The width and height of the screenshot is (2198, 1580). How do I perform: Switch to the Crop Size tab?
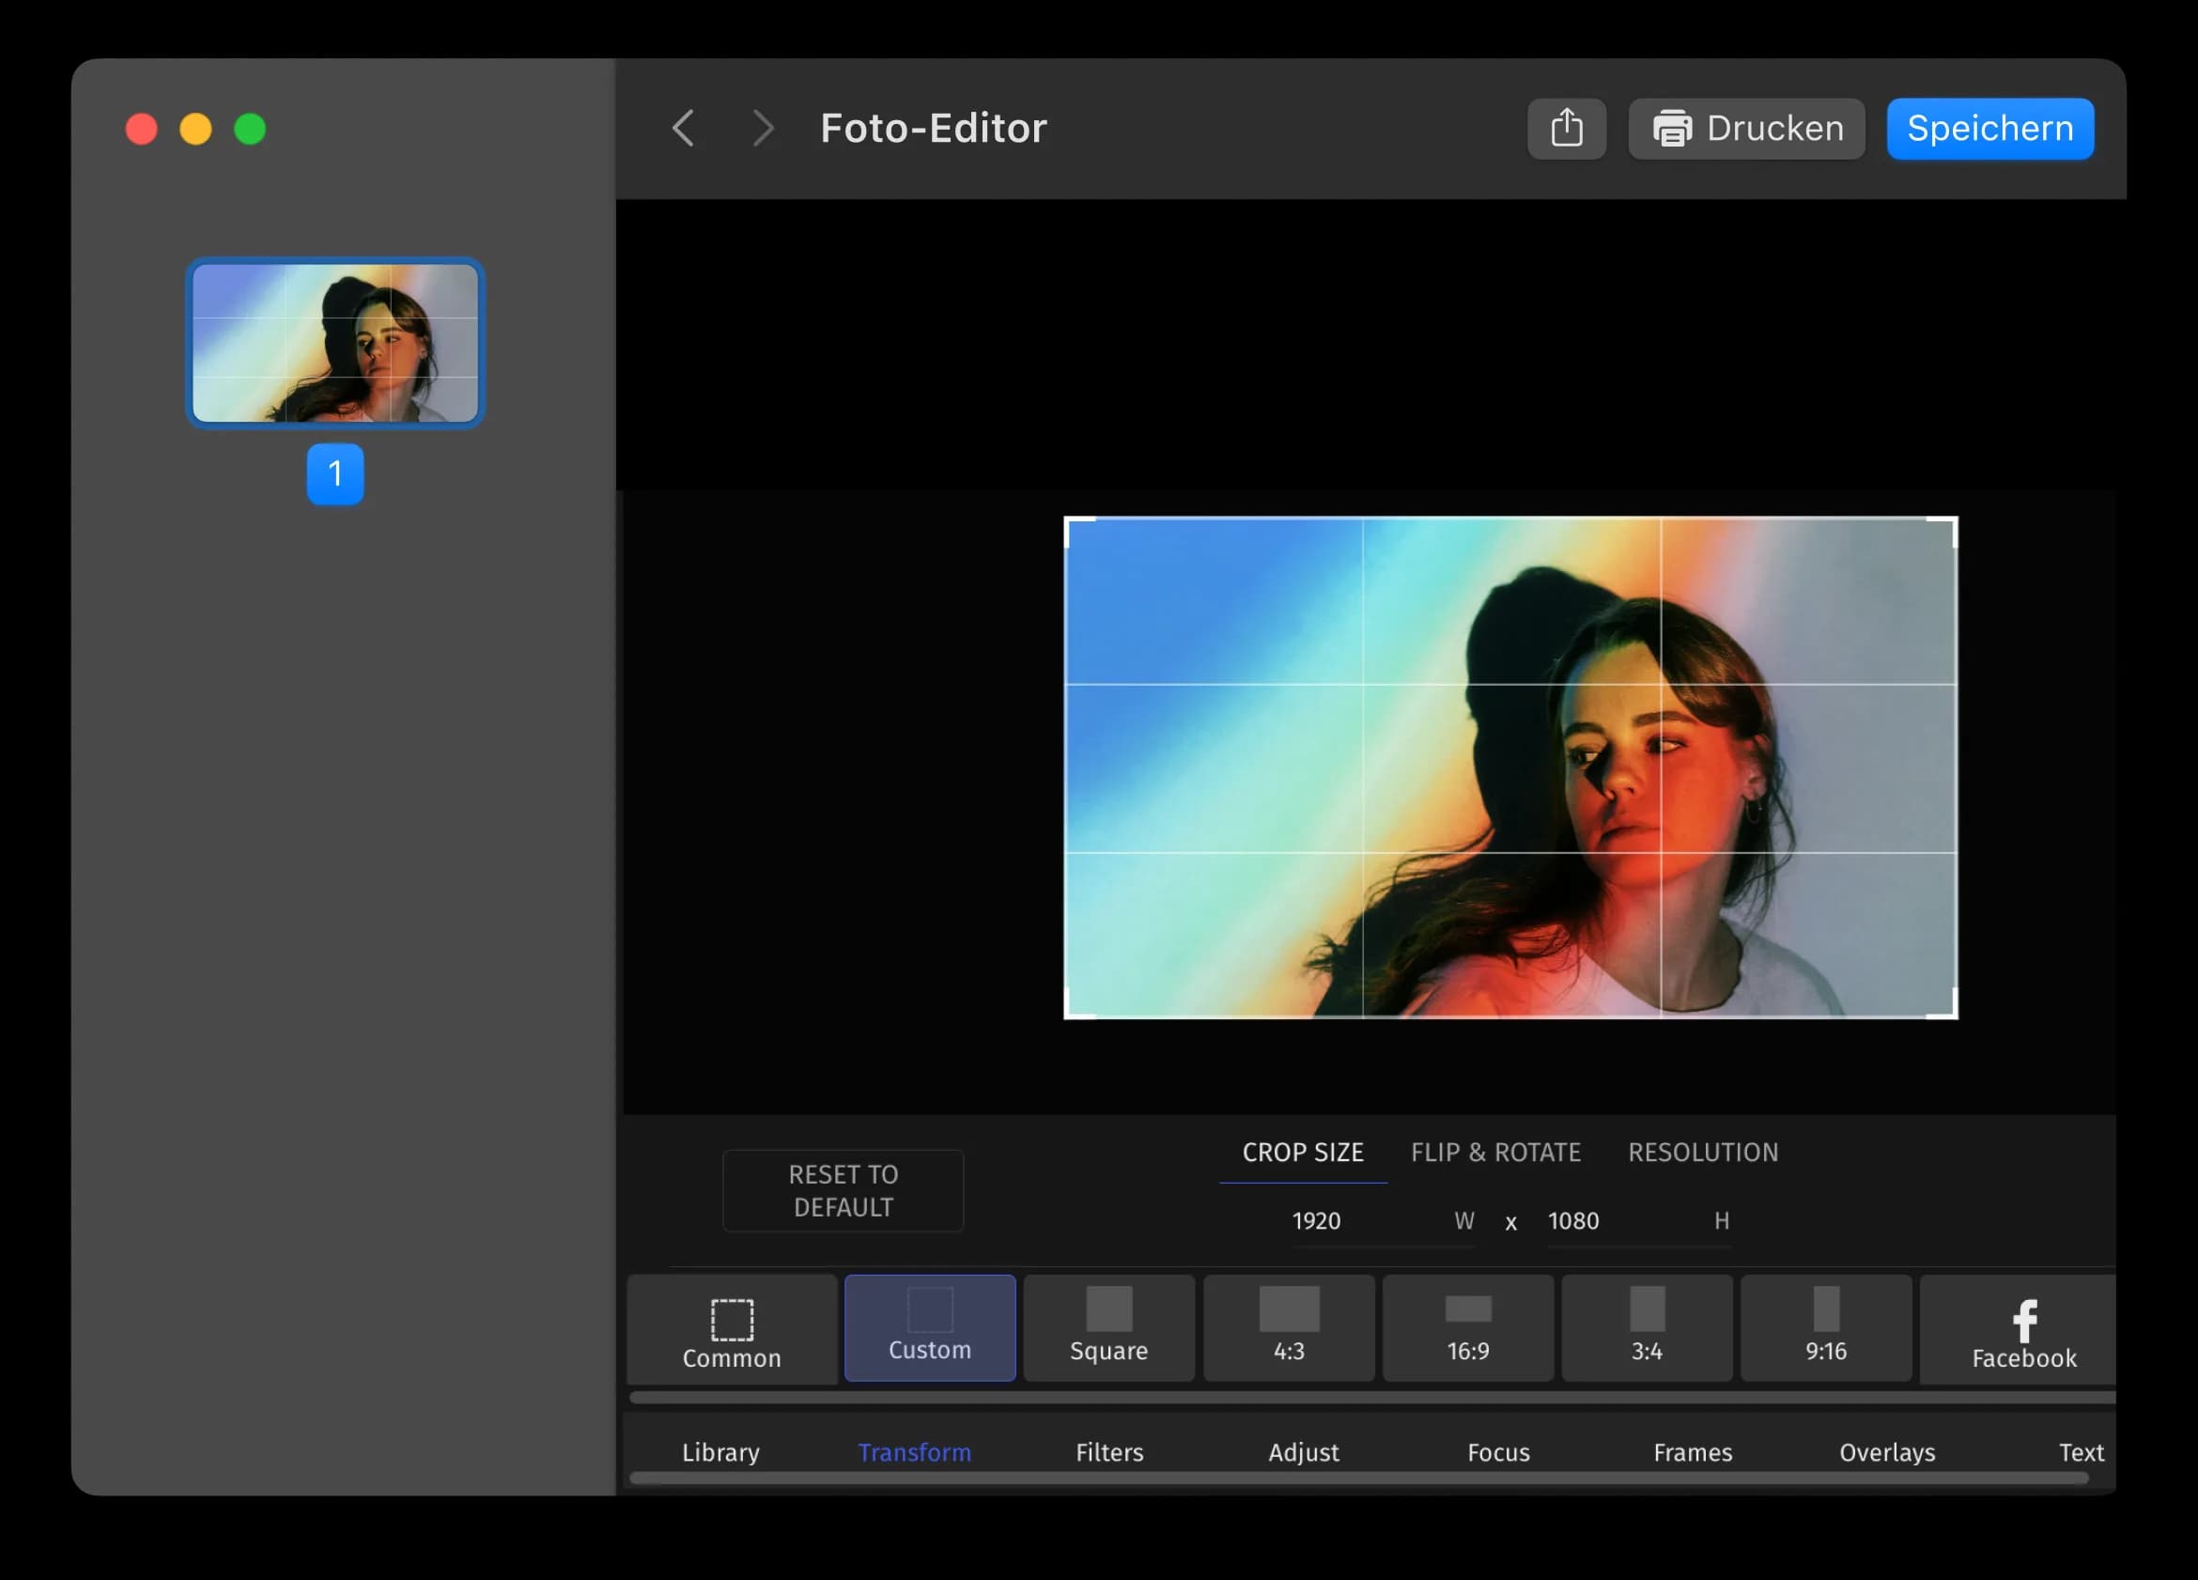(1303, 1153)
